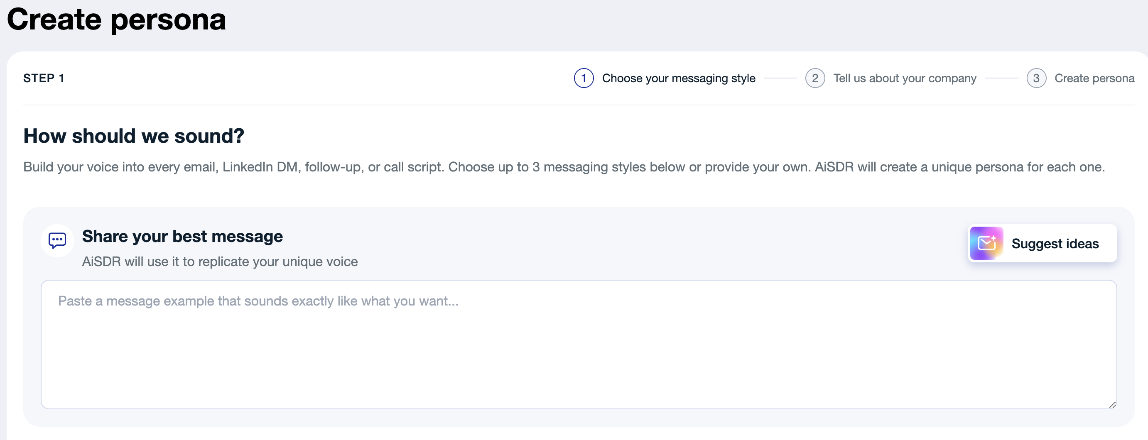The image size is (1148, 440).
Task: Click the Suggest ideas button
Action: 1042,243
